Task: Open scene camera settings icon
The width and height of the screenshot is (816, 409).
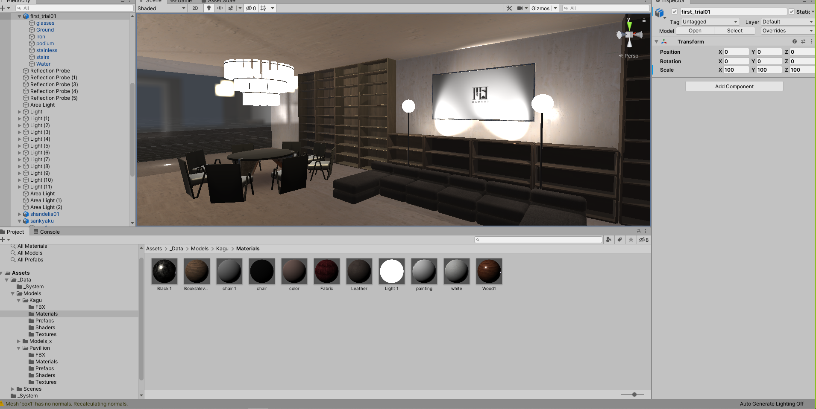Action: [x=520, y=8]
